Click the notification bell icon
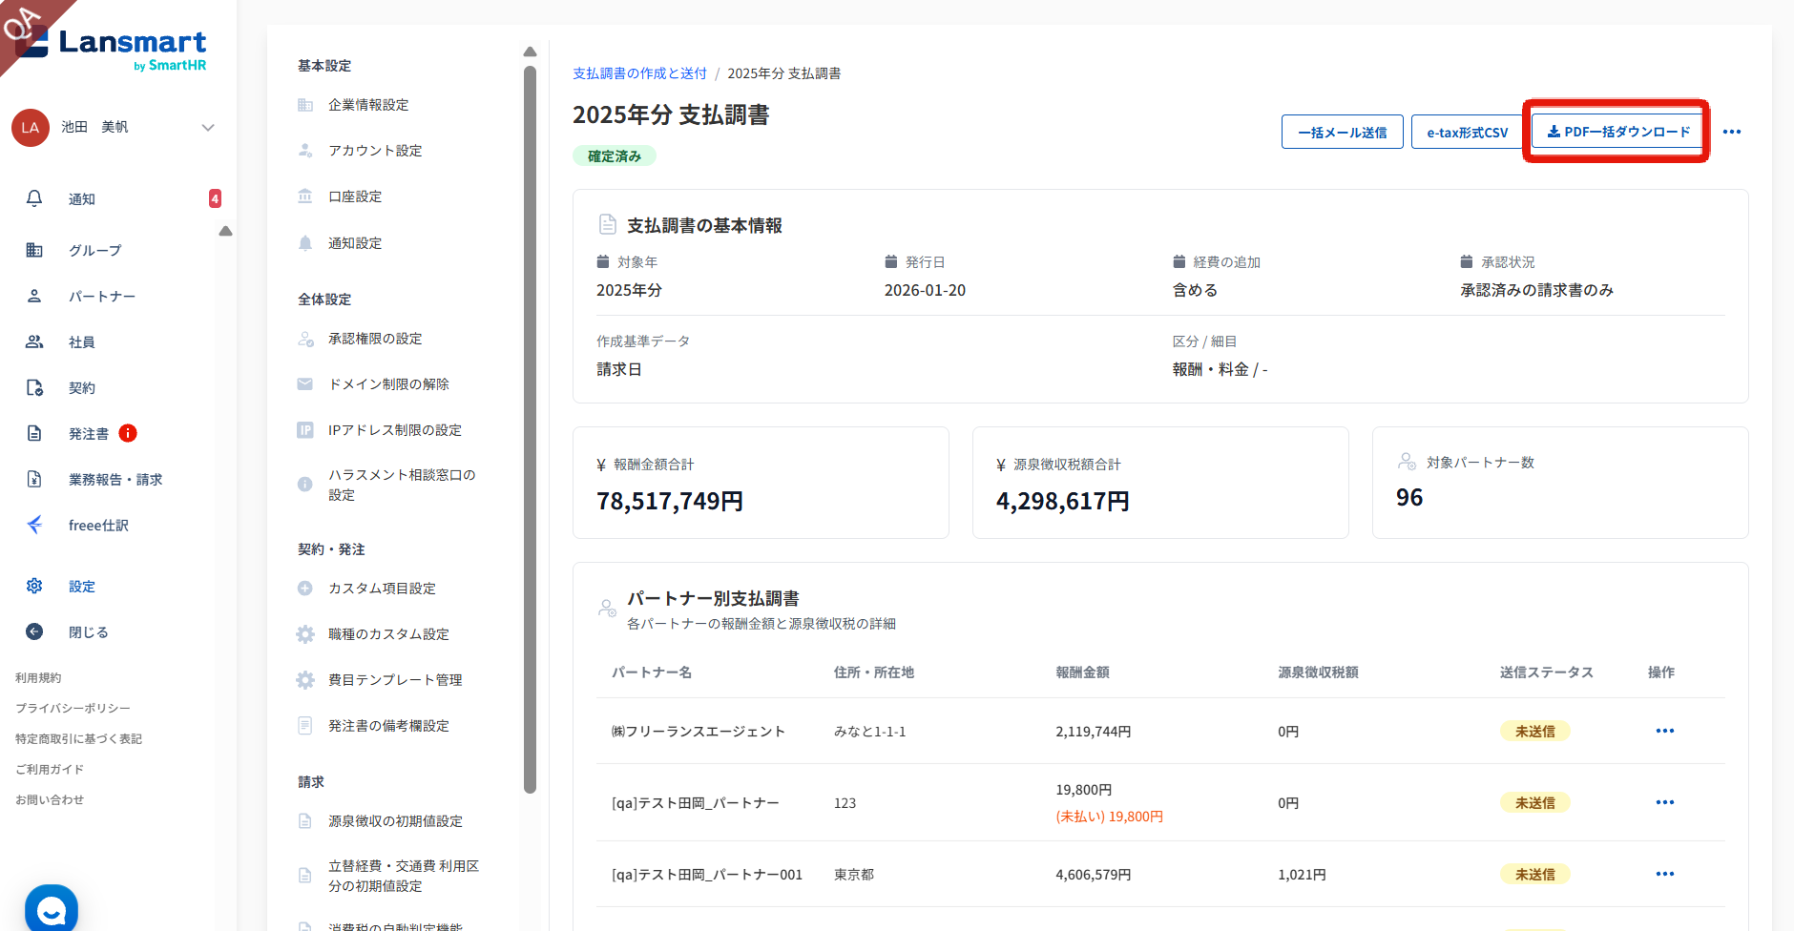 [x=34, y=198]
